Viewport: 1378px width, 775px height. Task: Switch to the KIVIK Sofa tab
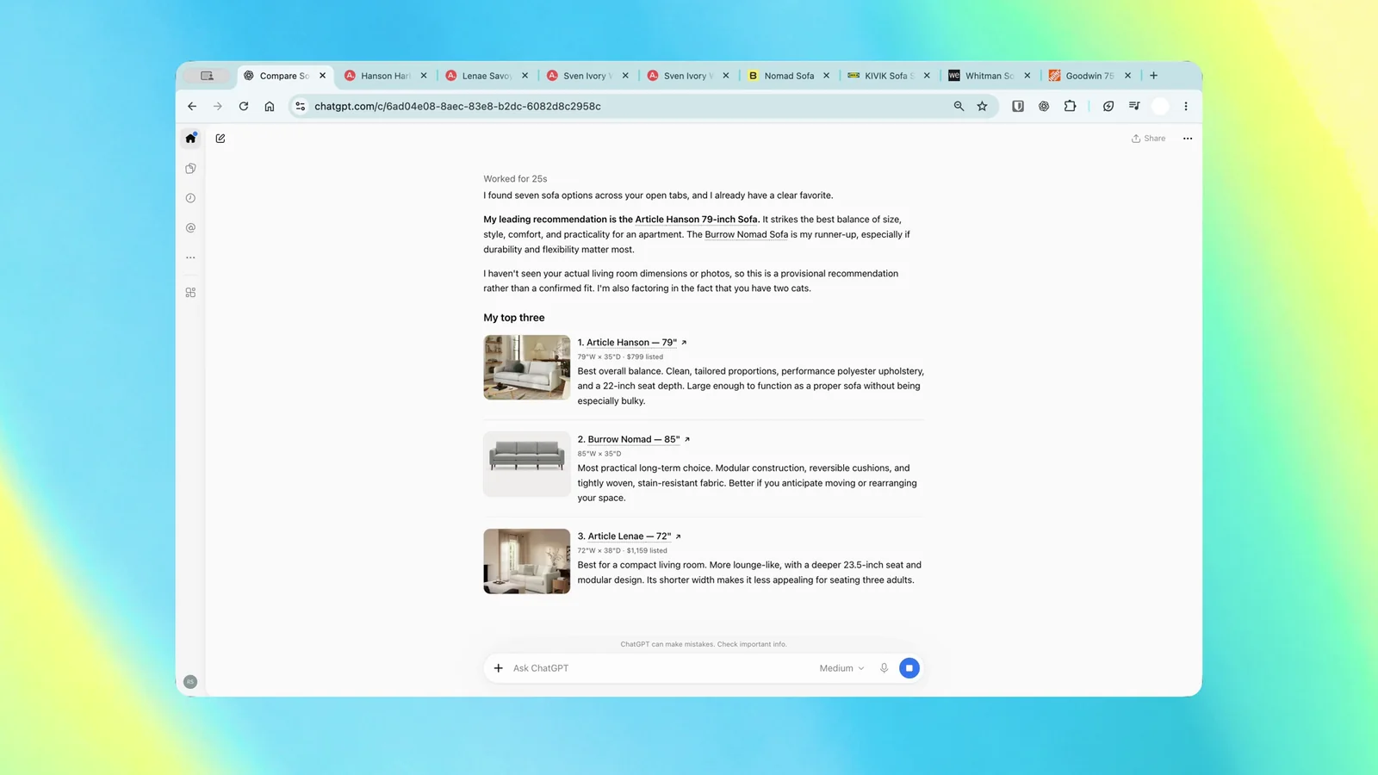888,76
